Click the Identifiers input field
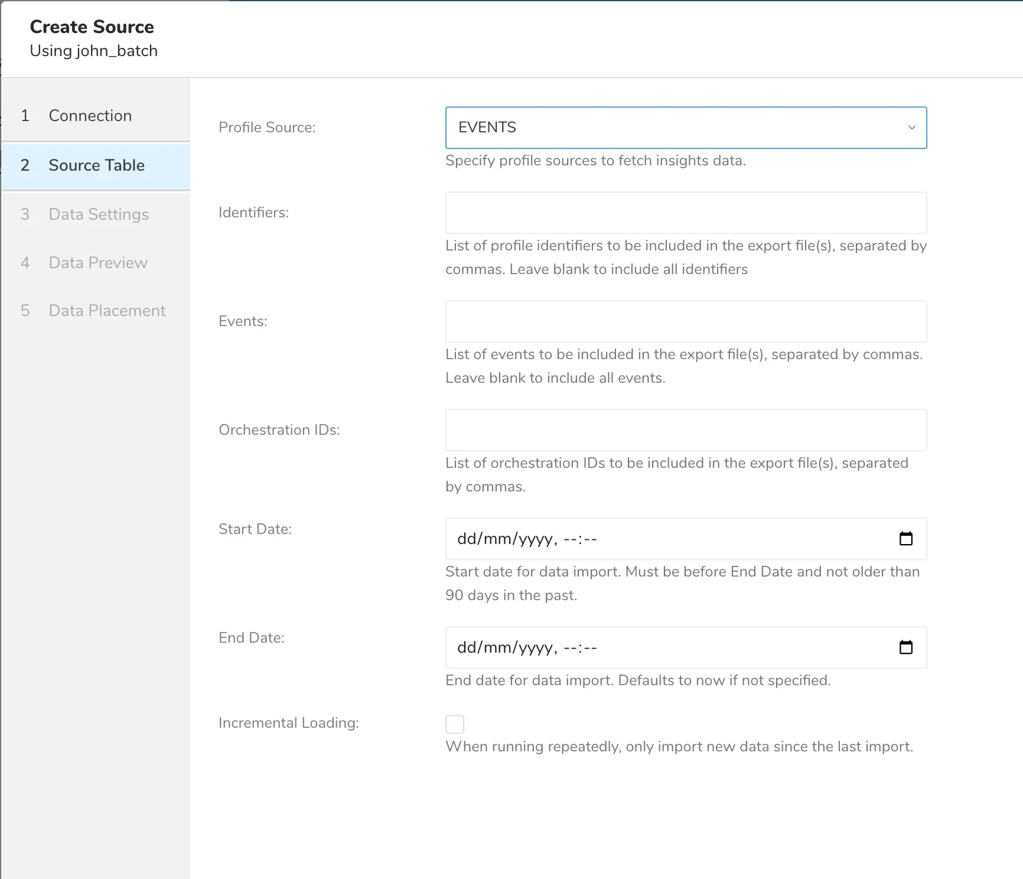Screen dimensions: 1023x879 click(x=686, y=213)
